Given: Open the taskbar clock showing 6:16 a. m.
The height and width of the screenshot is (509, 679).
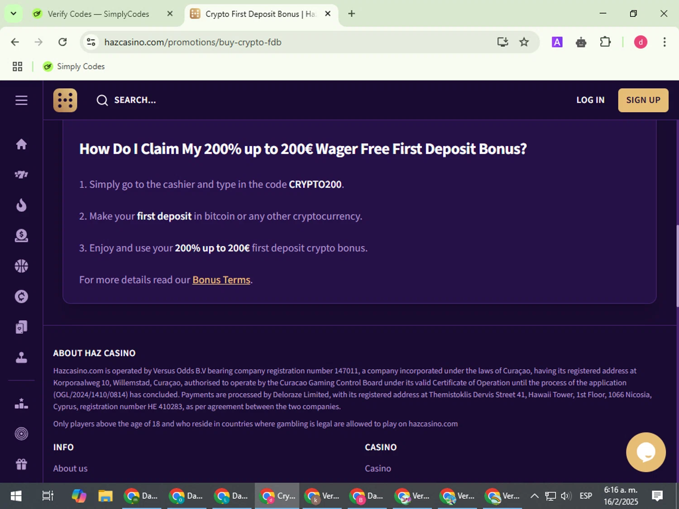Looking at the screenshot, I should [621, 496].
